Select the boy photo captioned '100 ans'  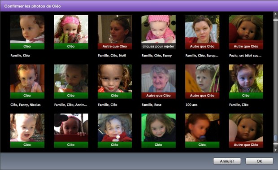click(x=202, y=78)
